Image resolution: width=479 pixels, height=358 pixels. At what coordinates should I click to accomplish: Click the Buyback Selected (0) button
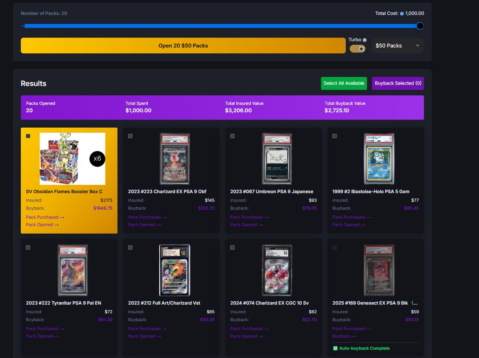click(398, 83)
